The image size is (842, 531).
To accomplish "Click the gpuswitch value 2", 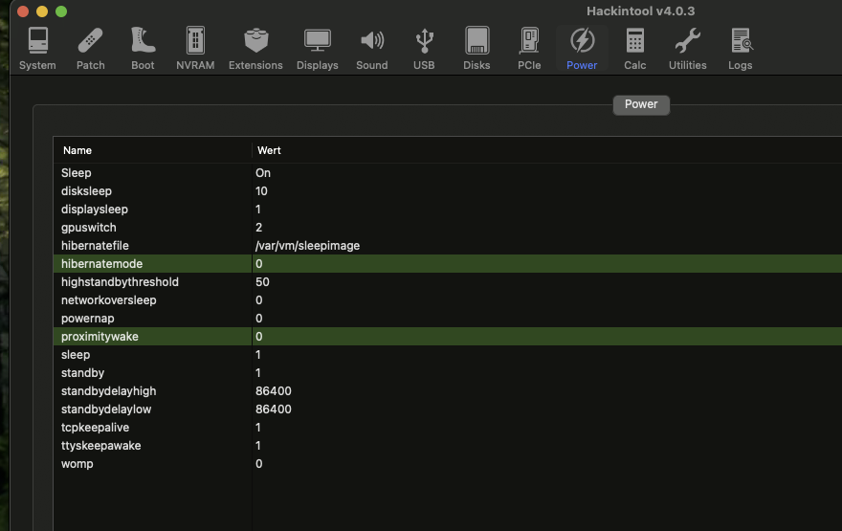I will pyautogui.click(x=259, y=228).
